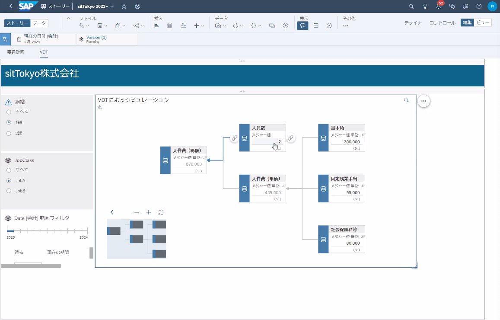Open the VDT page tab
Screen dimensions: 500x320
(x=44, y=52)
